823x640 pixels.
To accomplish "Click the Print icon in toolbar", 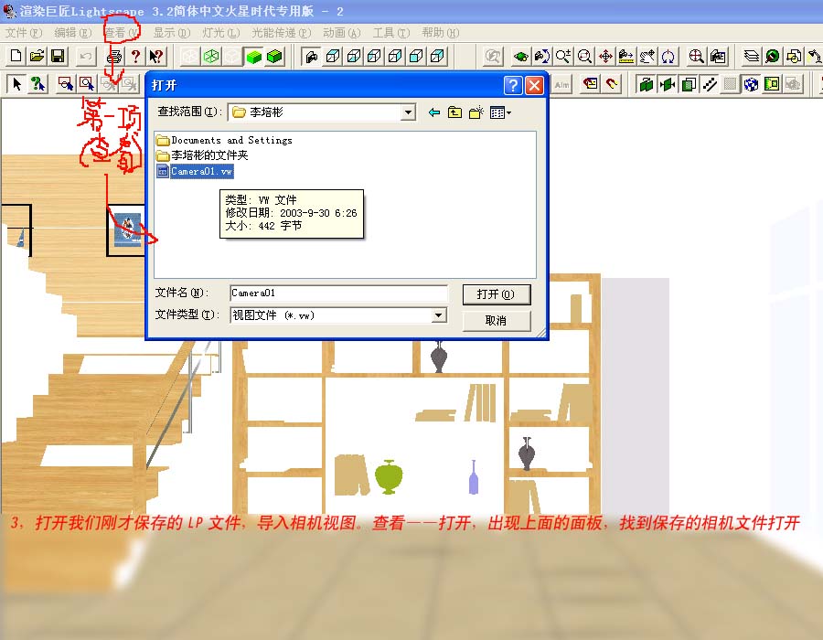I will click(x=114, y=56).
